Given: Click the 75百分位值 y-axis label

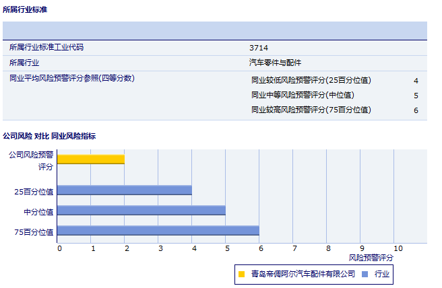Looking at the screenshot, I should [x=34, y=232].
